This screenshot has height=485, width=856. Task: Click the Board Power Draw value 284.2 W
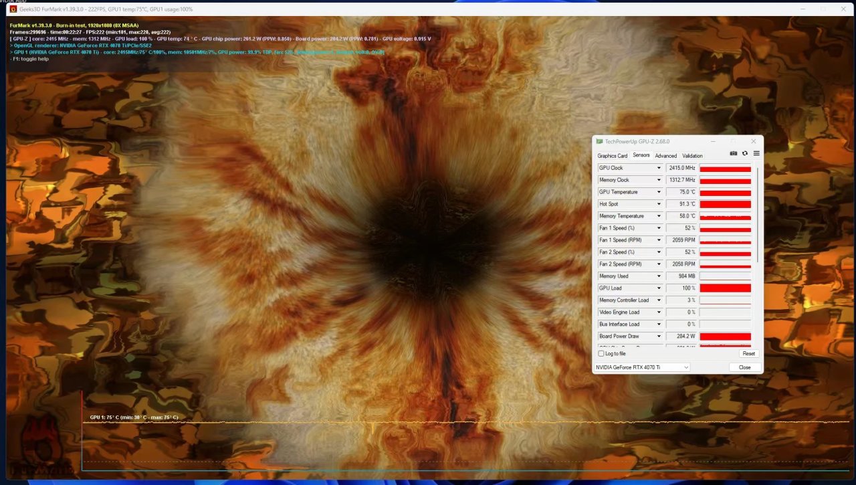click(x=681, y=336)
